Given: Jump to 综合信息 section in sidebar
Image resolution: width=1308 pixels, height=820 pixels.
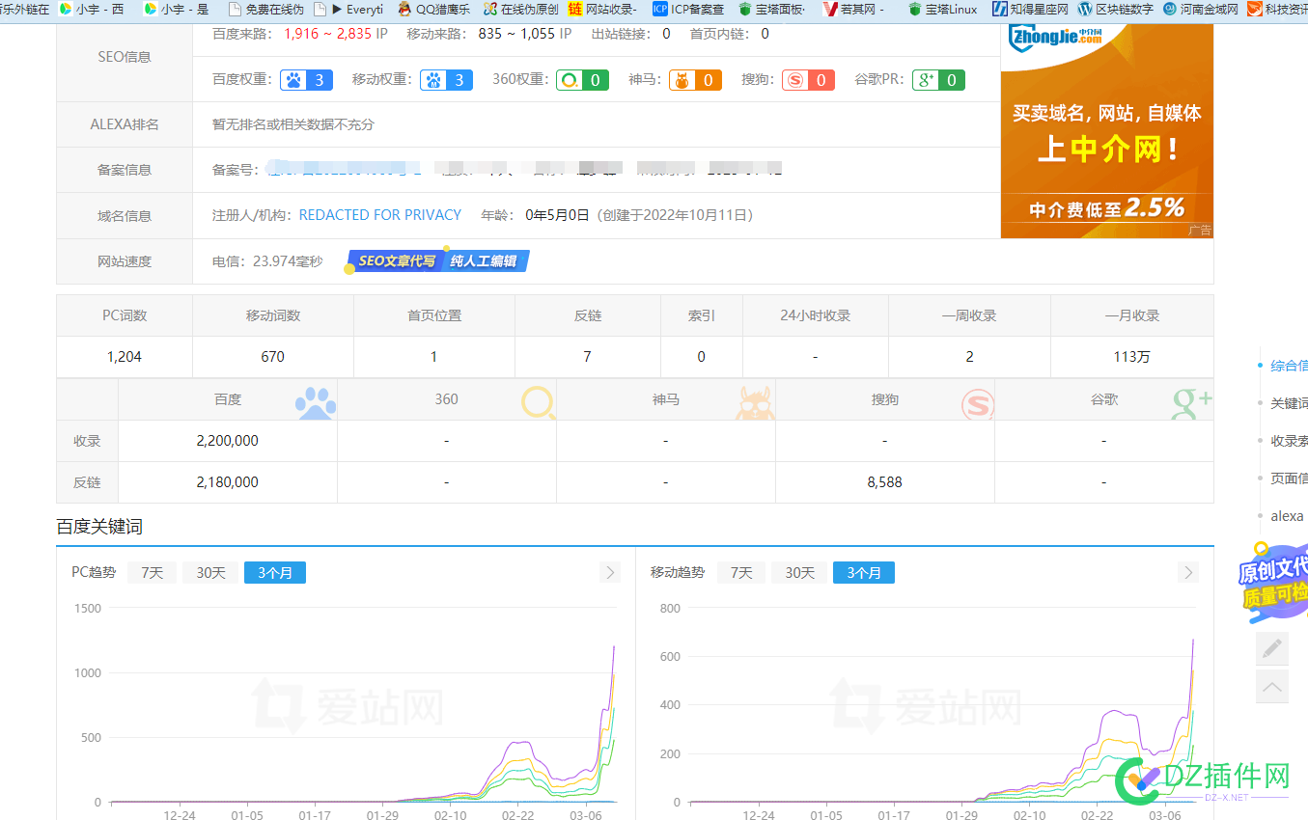Looking at the screenshot, I should click(1289, 366).
